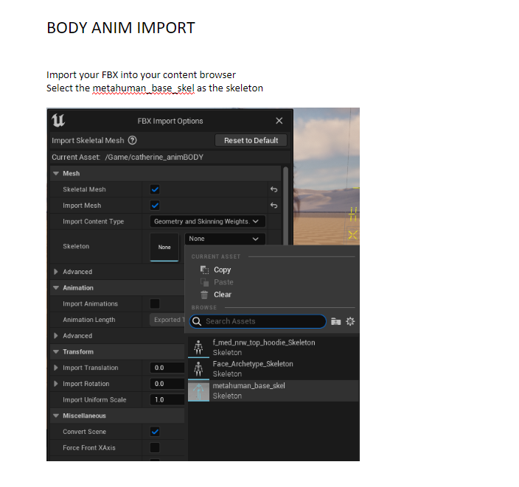Reset Import Mesh option with revert arrow
This screenshot has width=519, height=487.
[274, 206]
